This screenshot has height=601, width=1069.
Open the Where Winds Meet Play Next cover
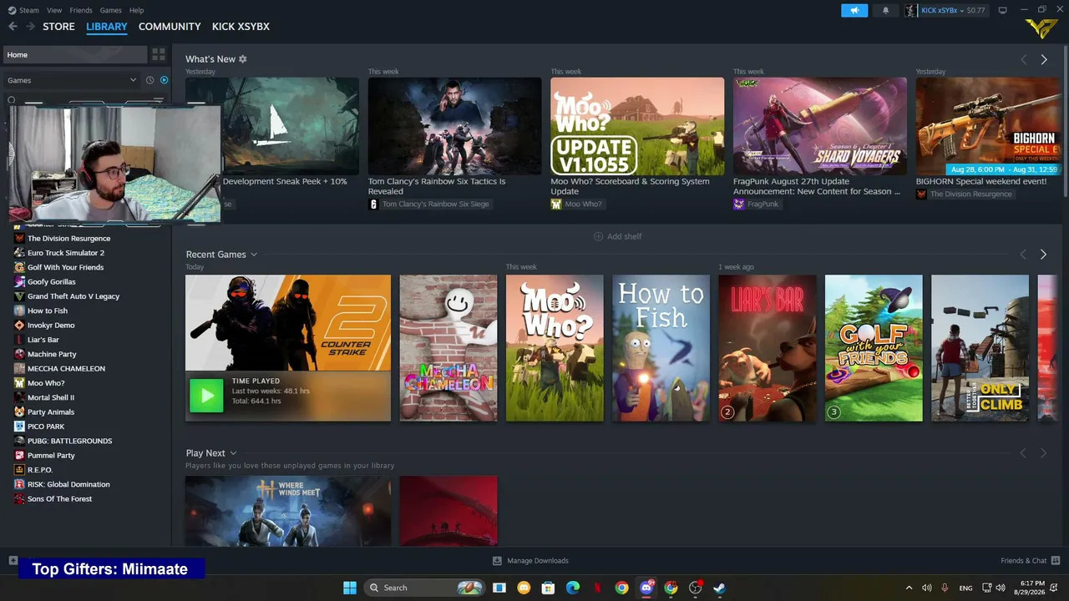pos(287,511)
